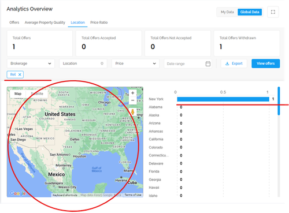Click Houston on the map

coord(79,156)
